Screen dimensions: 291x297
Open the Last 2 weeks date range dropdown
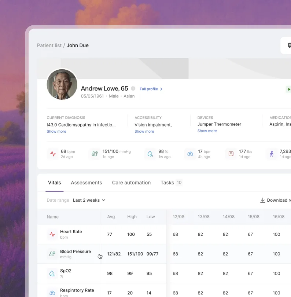pos(89,200)
